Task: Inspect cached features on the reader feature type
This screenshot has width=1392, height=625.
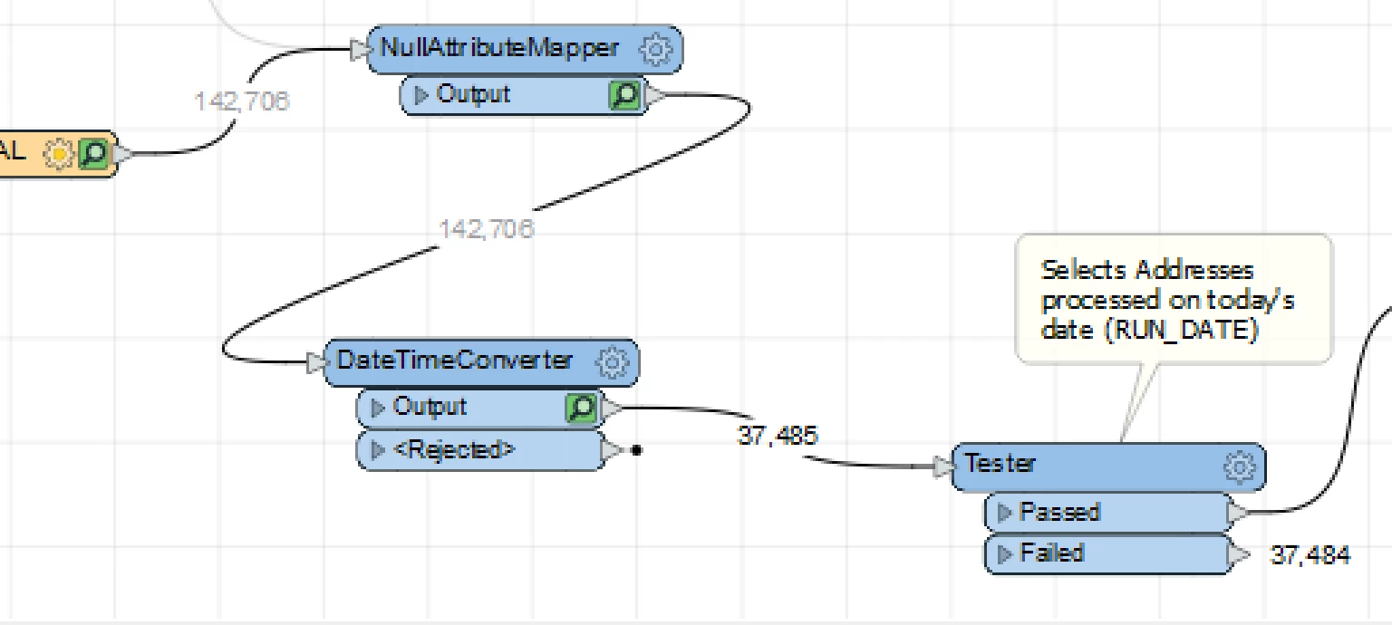Action: click(x=93, y=154)
